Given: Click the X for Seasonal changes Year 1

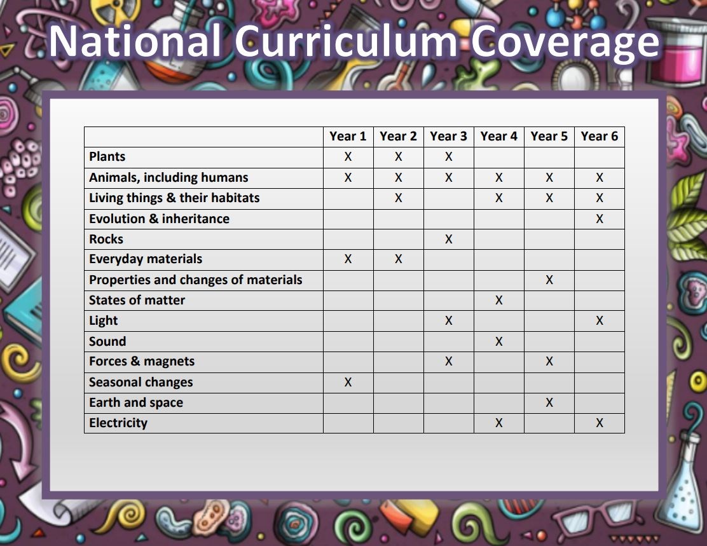Looking at the screenshot, I should click(348, 383).
